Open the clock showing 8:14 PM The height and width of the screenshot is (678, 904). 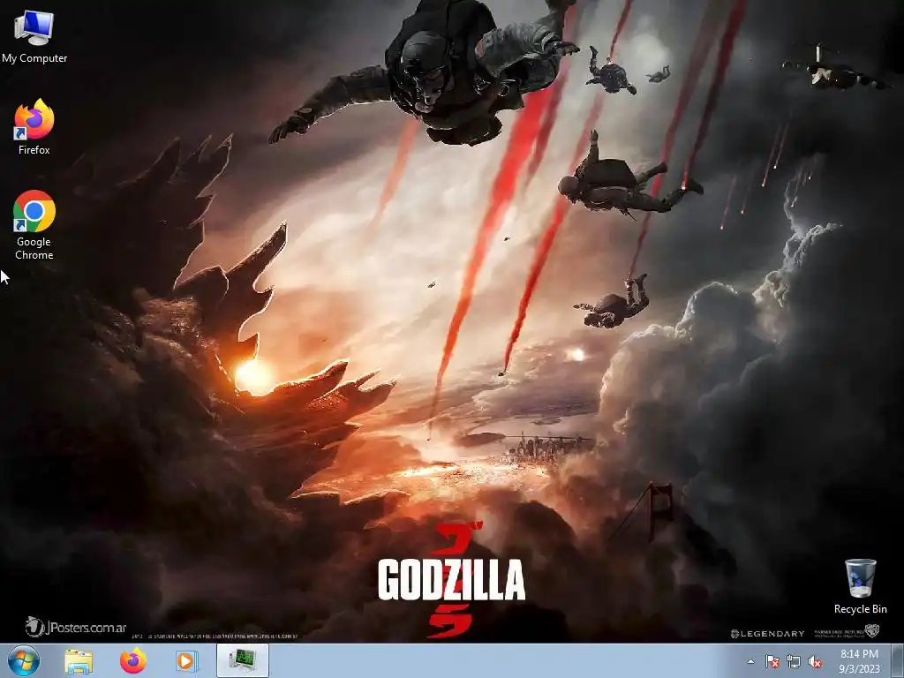[x=859, y=654]
